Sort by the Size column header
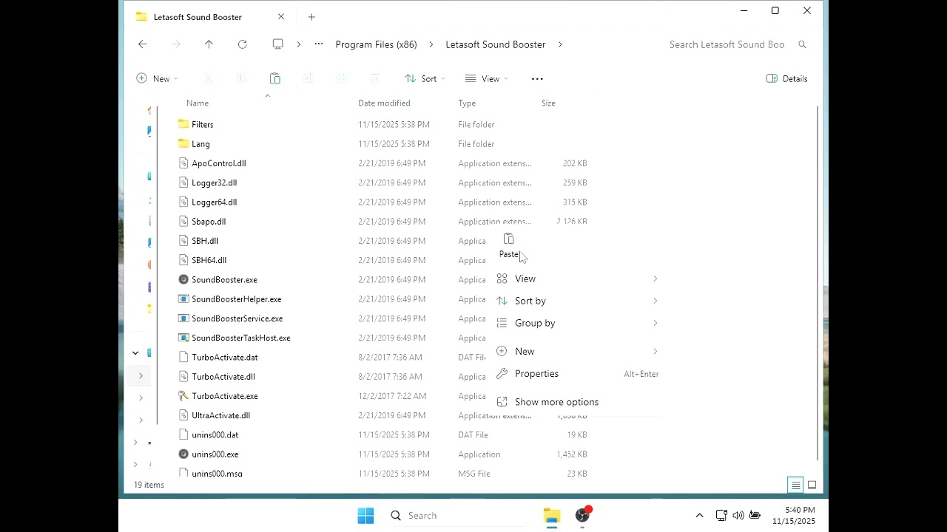 coord(548,103)
